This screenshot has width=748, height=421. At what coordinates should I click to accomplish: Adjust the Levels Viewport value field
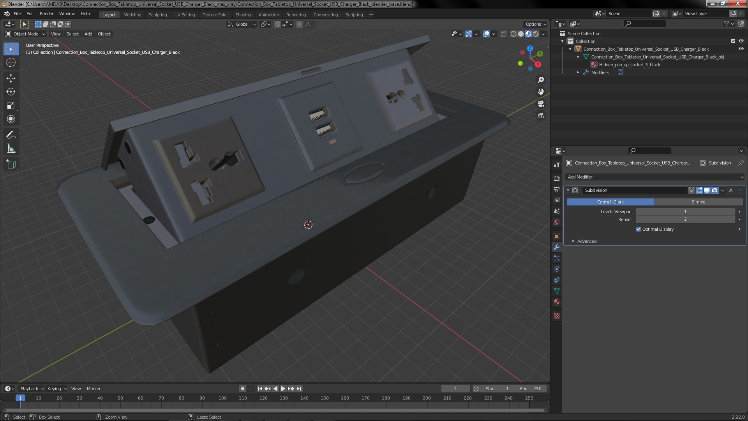pos(685,212)
